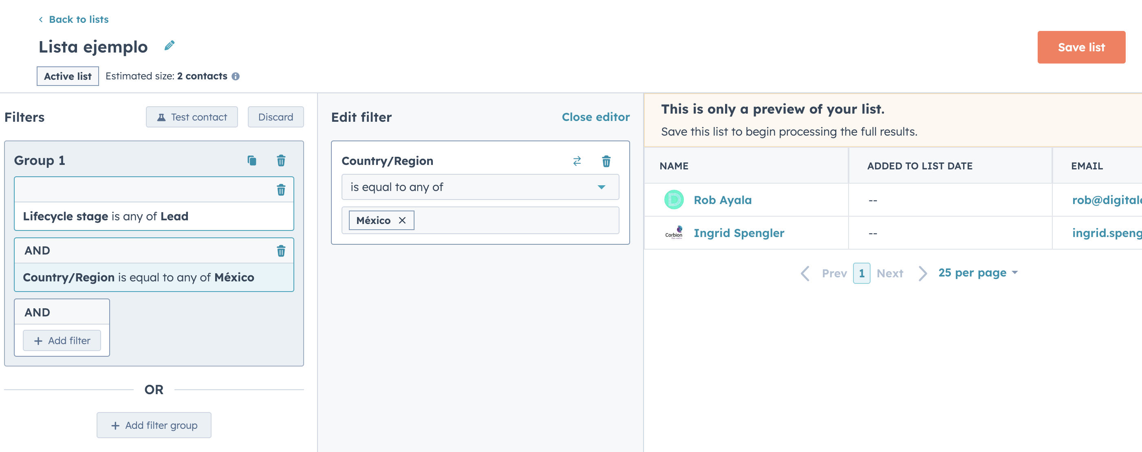
Task: Open the 'is equal to any of' dropdown
Action: coord(480,187)
